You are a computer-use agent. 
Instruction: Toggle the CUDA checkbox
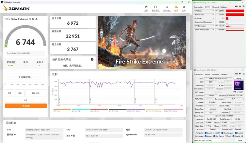(x=214, y=133)
